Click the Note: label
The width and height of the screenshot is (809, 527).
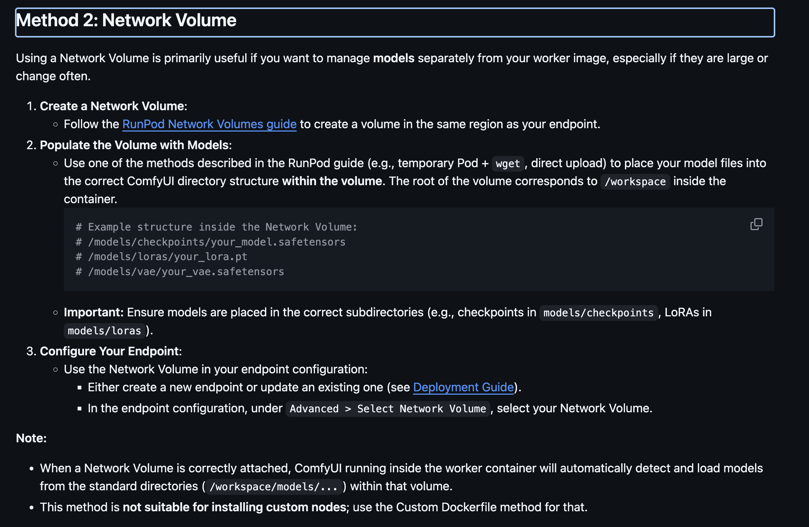point(31,438)
